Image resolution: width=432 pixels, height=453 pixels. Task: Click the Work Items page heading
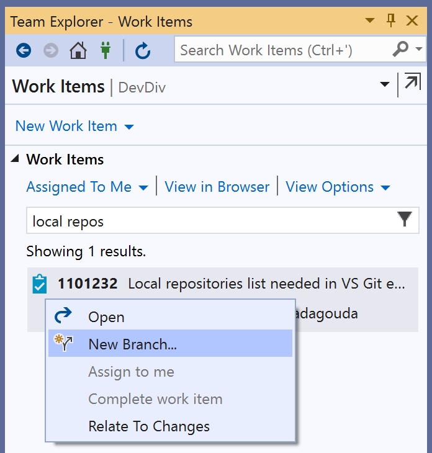tap(58, 86)
